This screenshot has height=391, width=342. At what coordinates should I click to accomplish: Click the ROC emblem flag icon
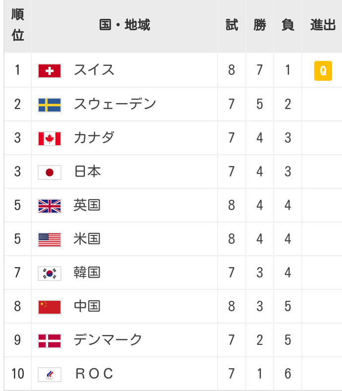(50, 374)
